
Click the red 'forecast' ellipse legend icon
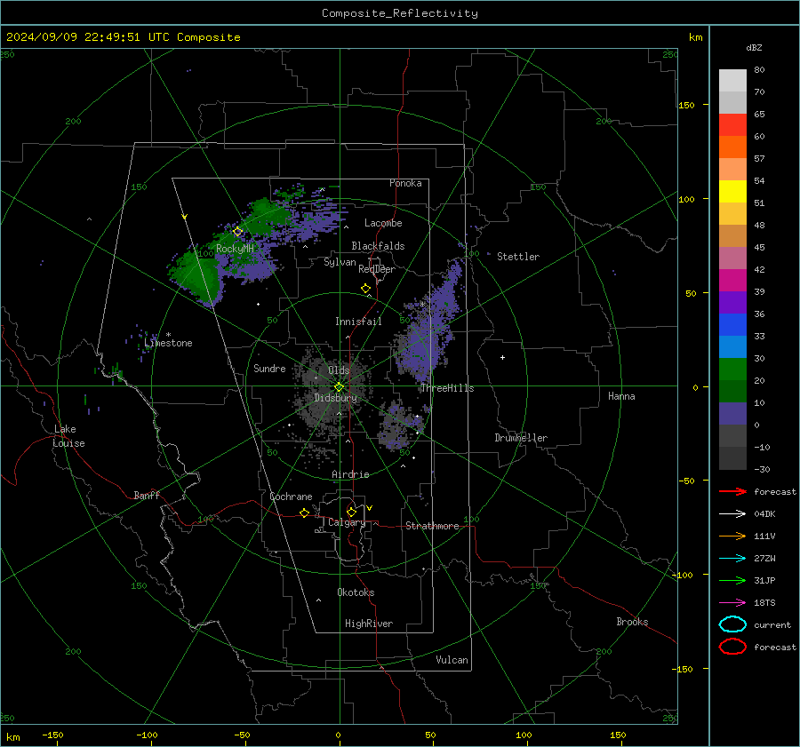click(732, 647)
